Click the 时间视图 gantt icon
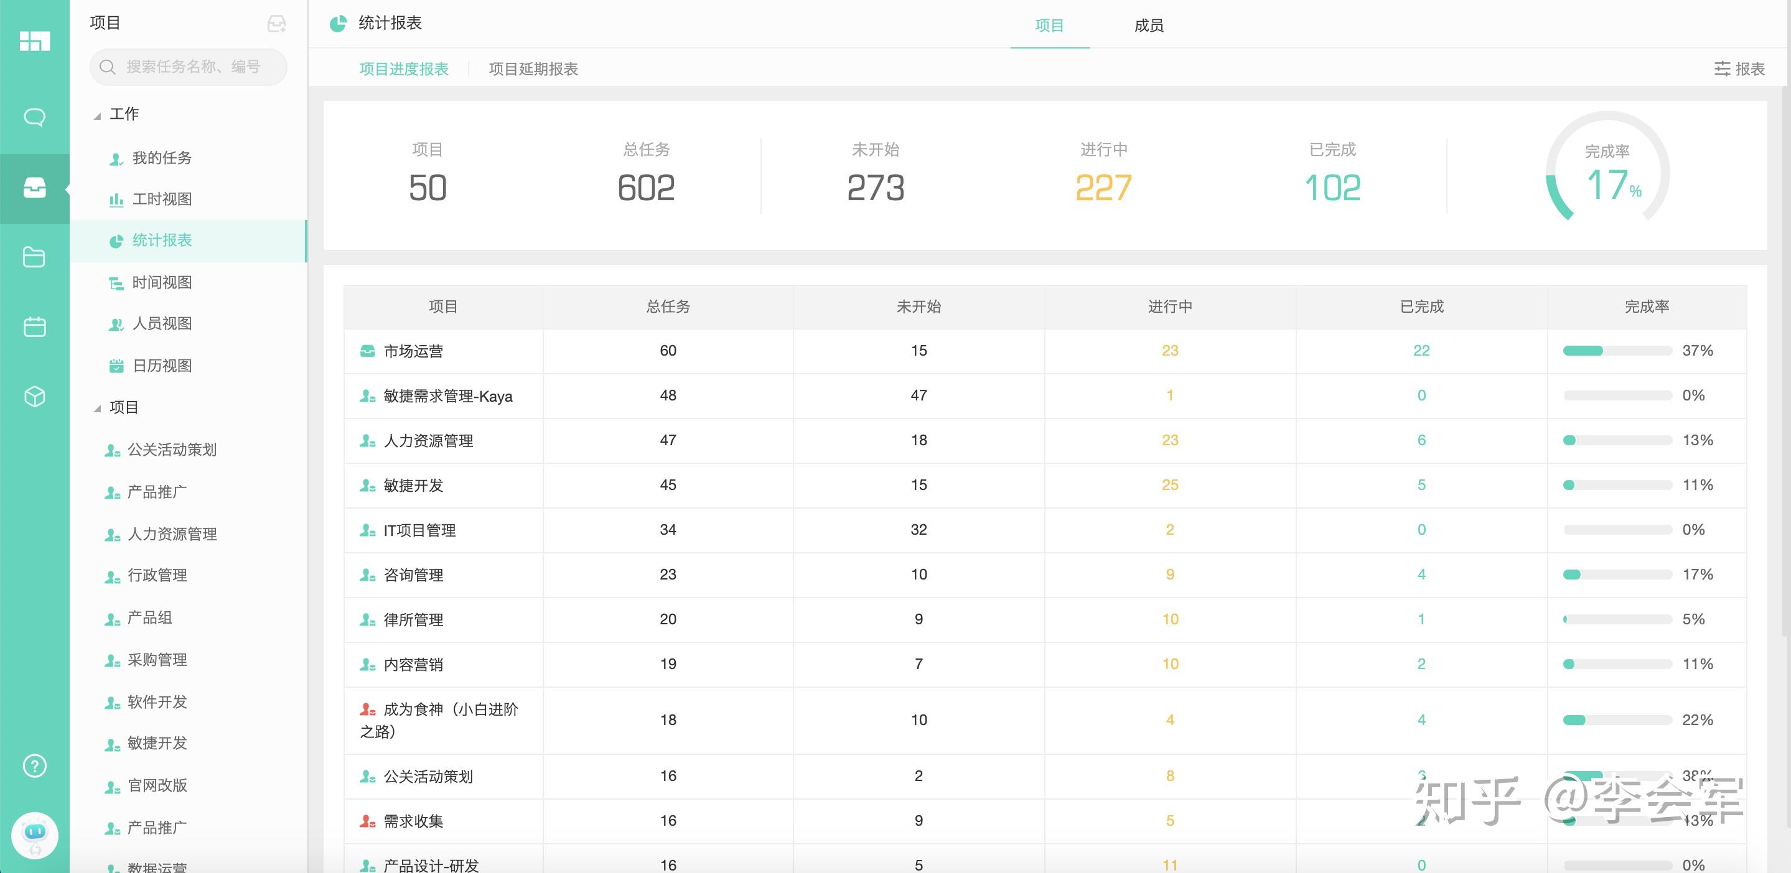Viewport: 1791px width, 873px height. [116, 284]
